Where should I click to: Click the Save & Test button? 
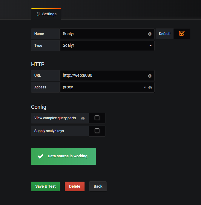point(45,186)
